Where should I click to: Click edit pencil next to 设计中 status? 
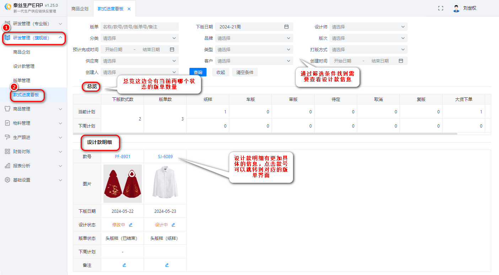[x=173, y=225]
